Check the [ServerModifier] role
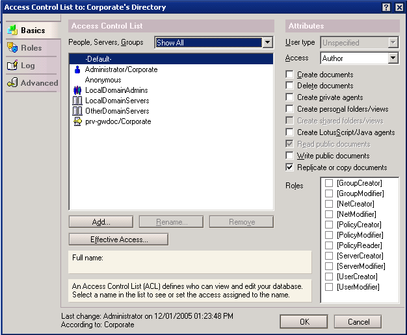Screen dimensions: 407x335 [329, 266]
